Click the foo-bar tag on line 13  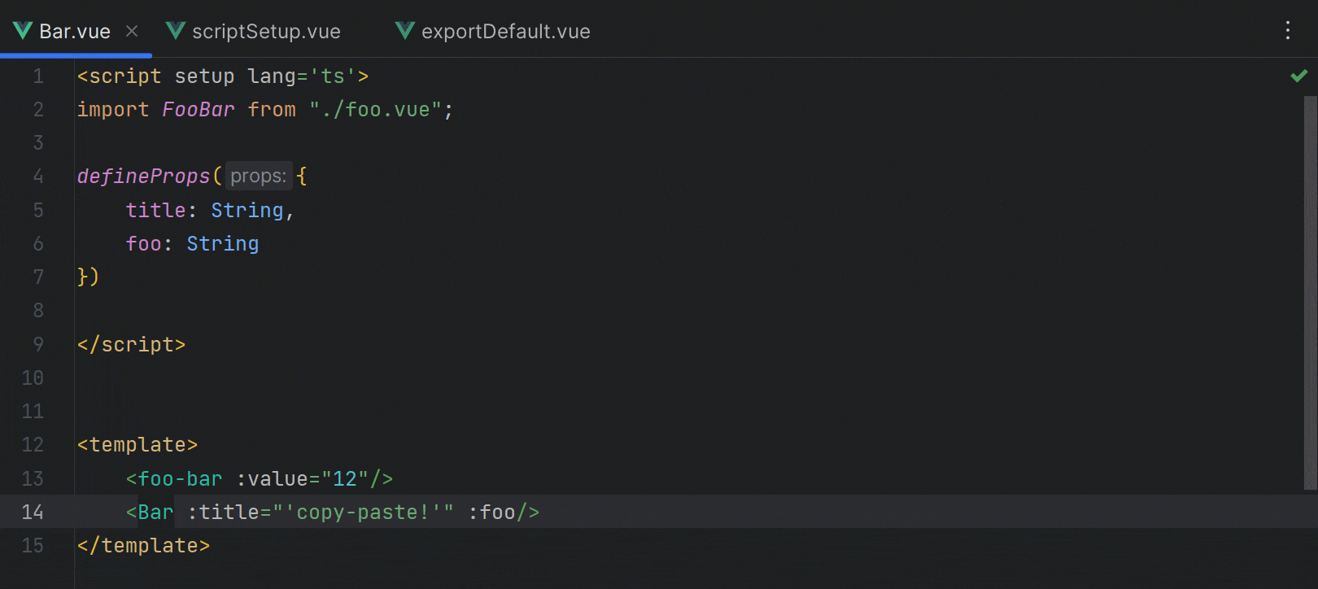(180, 478)
